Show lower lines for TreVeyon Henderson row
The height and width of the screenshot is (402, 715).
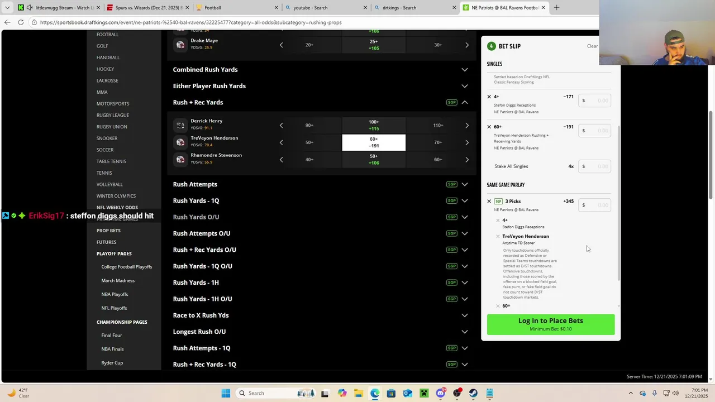click(281, 142)
